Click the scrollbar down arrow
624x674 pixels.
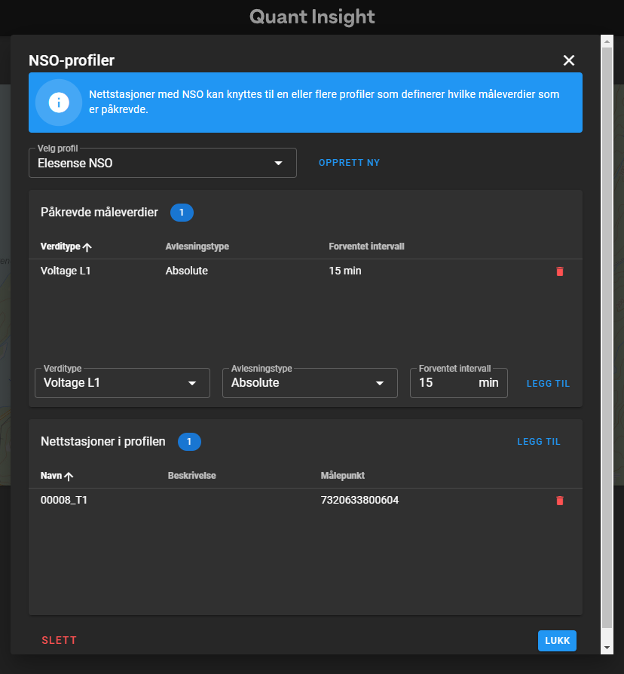click(x=607, y=648)
